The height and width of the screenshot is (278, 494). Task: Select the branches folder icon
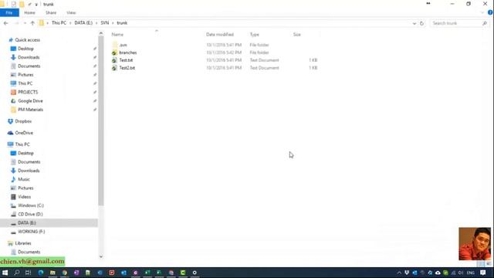(115, 53)
